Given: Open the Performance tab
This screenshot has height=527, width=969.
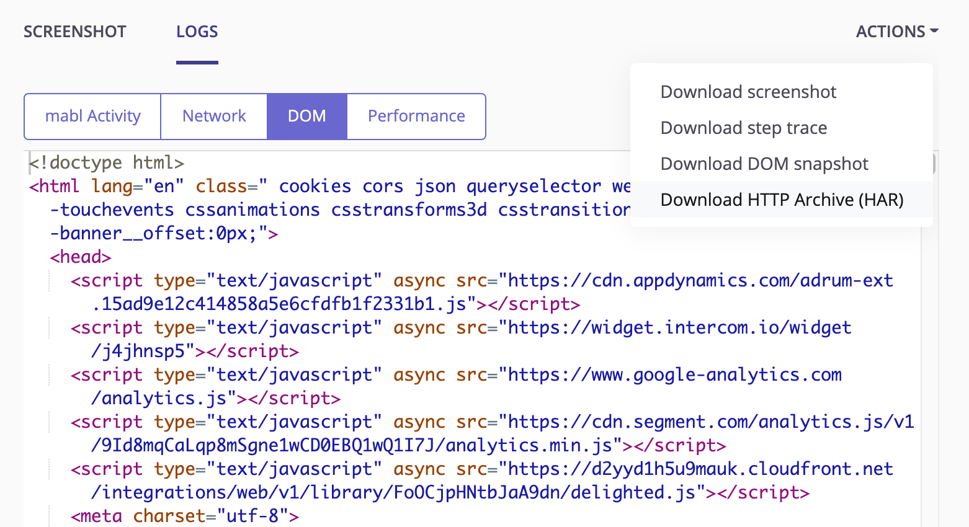Looking at the screenshot, I should 416,116.
